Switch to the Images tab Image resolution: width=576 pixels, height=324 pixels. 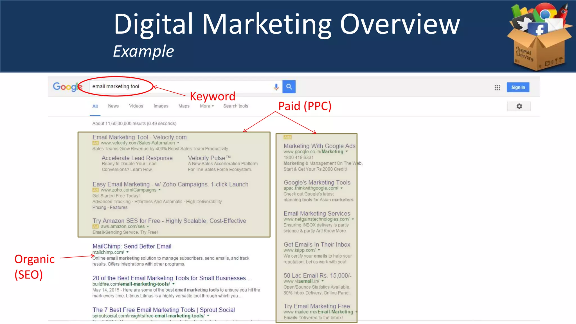(161, 106)
